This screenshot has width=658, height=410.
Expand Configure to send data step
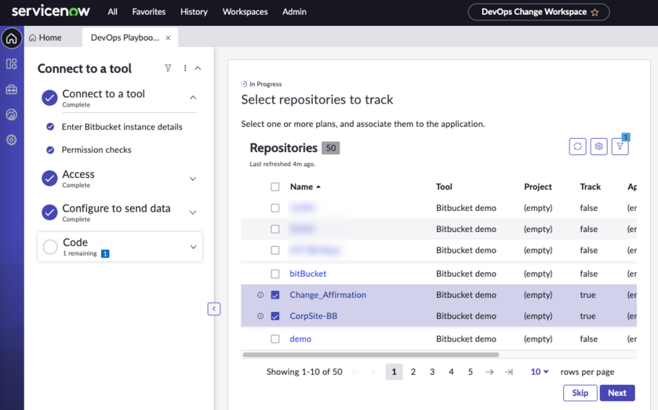tap(193, 212)
